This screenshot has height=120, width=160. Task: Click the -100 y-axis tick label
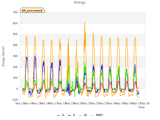15,100
